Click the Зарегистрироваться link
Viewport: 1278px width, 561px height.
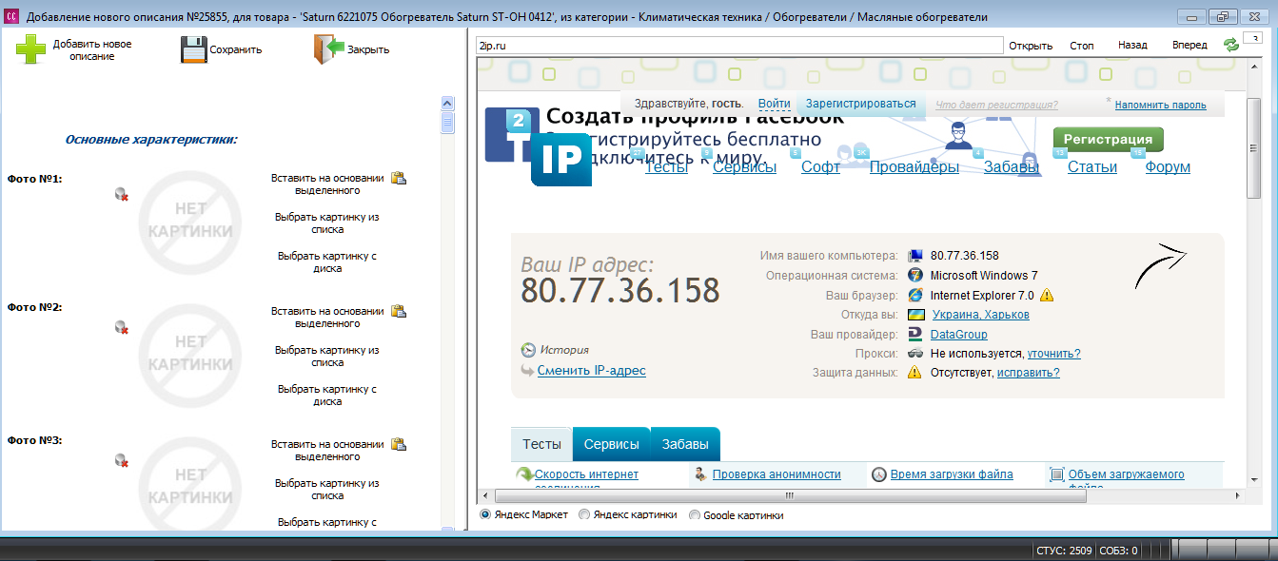click(860, 104)
